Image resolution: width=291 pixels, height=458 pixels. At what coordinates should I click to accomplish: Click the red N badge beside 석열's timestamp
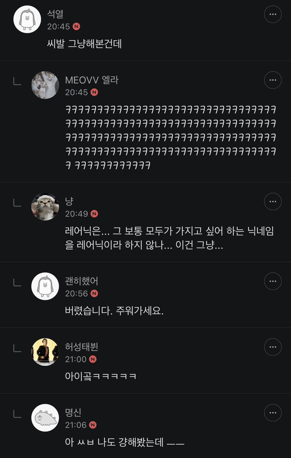tap(76, 26)
